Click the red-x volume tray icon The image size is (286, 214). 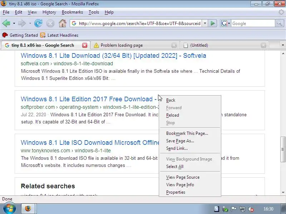click(x=251, y=209)
